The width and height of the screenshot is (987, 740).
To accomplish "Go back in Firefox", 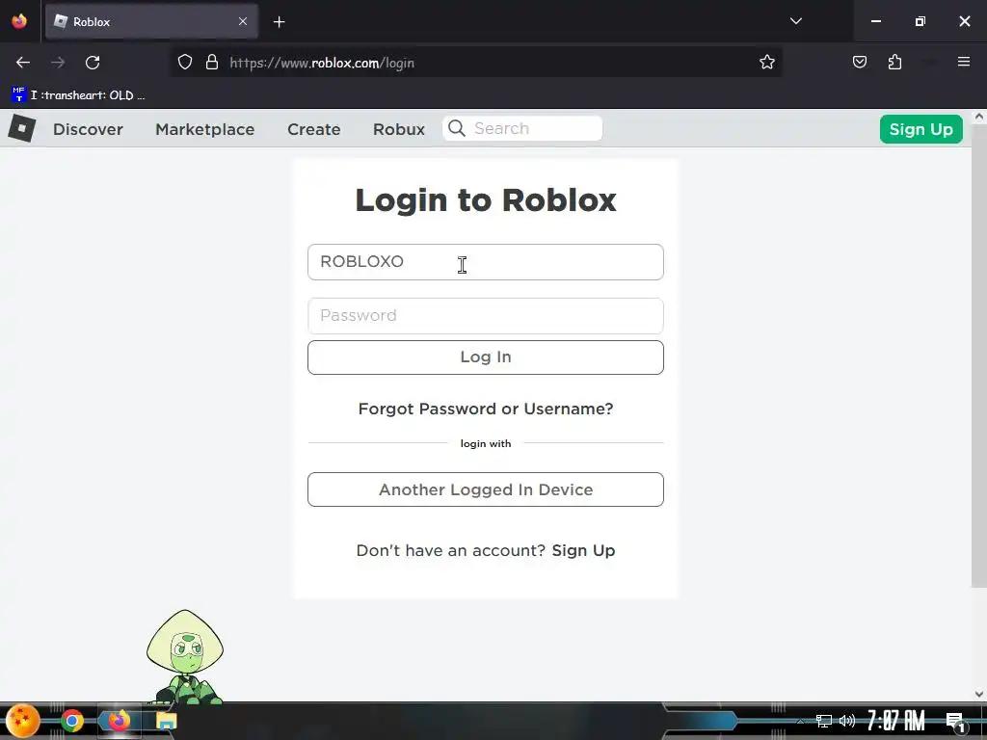I will [x=23, y=63].
